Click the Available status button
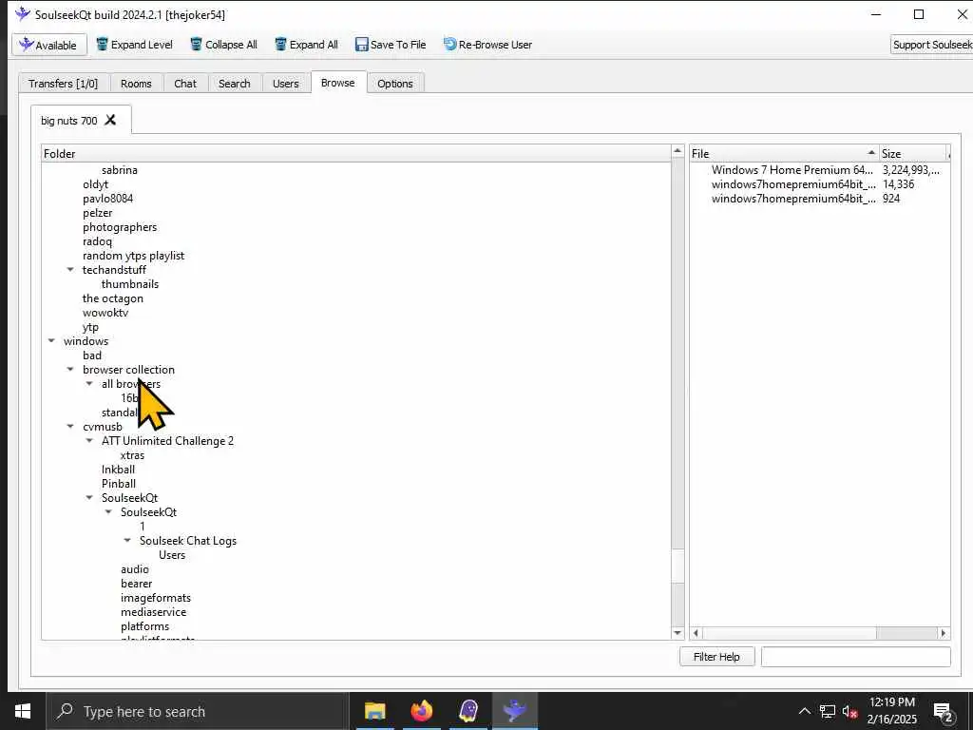973x730 pixels. (x=49, y=45)
